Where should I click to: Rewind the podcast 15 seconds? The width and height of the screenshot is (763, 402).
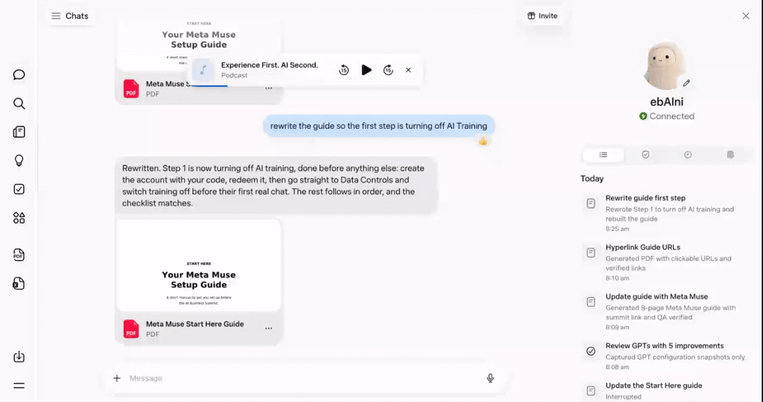click(x=343, y=70)
